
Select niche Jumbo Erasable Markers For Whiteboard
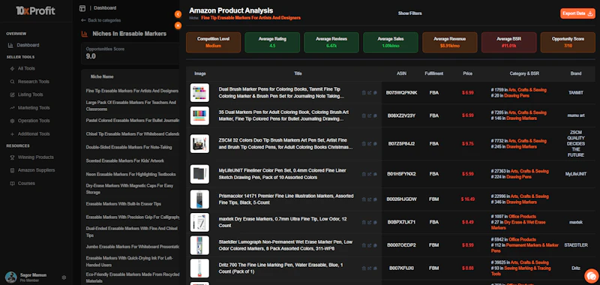pyautogui.click(x=133, y=247)
